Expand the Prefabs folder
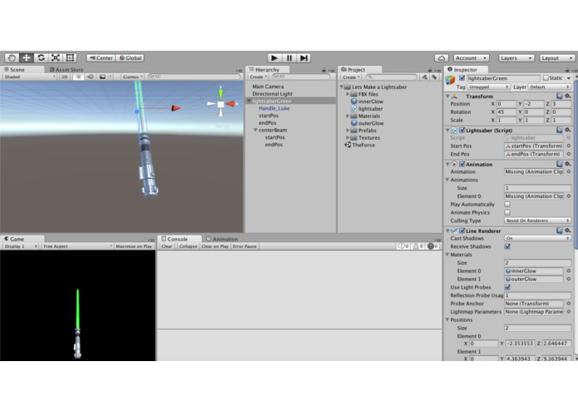The width and height of the screenshot is (578, 411). (x=348, y=131)
